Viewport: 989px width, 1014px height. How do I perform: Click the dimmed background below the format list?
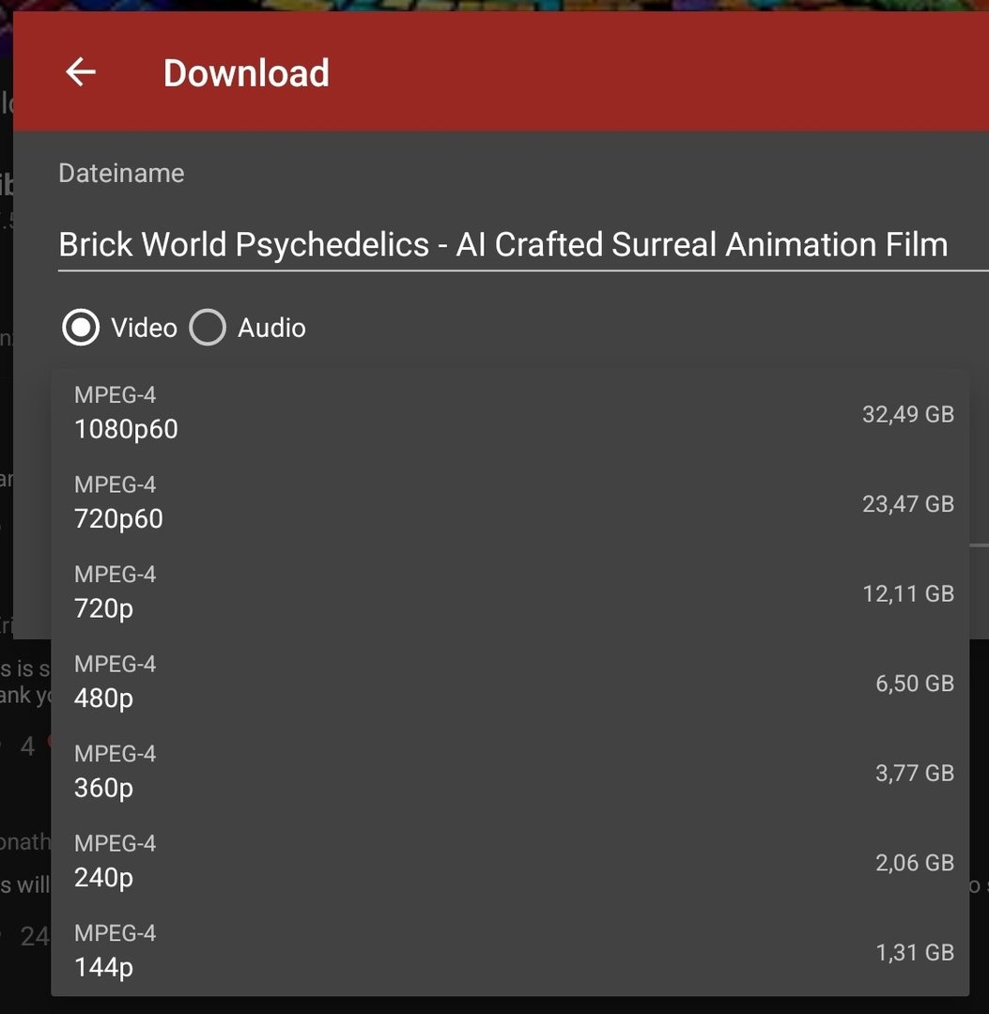click(x=507, y=1005)
